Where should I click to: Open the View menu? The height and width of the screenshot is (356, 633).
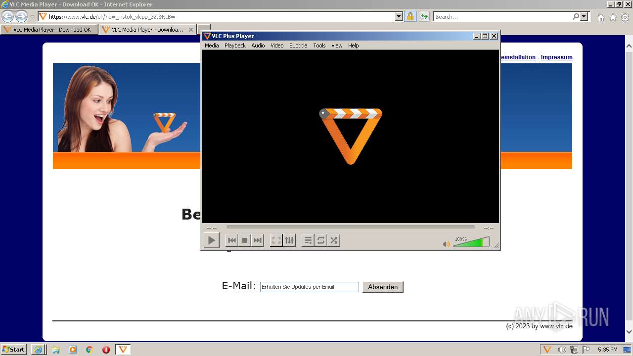[x=337, y=45]
